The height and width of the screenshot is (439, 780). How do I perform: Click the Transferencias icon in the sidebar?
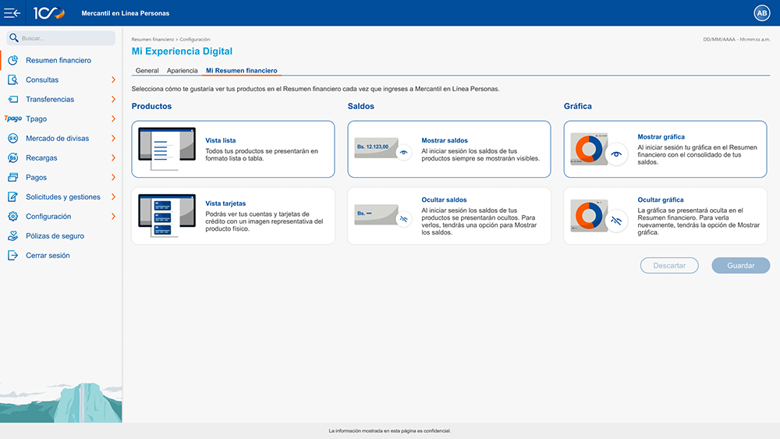pyautogui.click(x=13, y=99)
